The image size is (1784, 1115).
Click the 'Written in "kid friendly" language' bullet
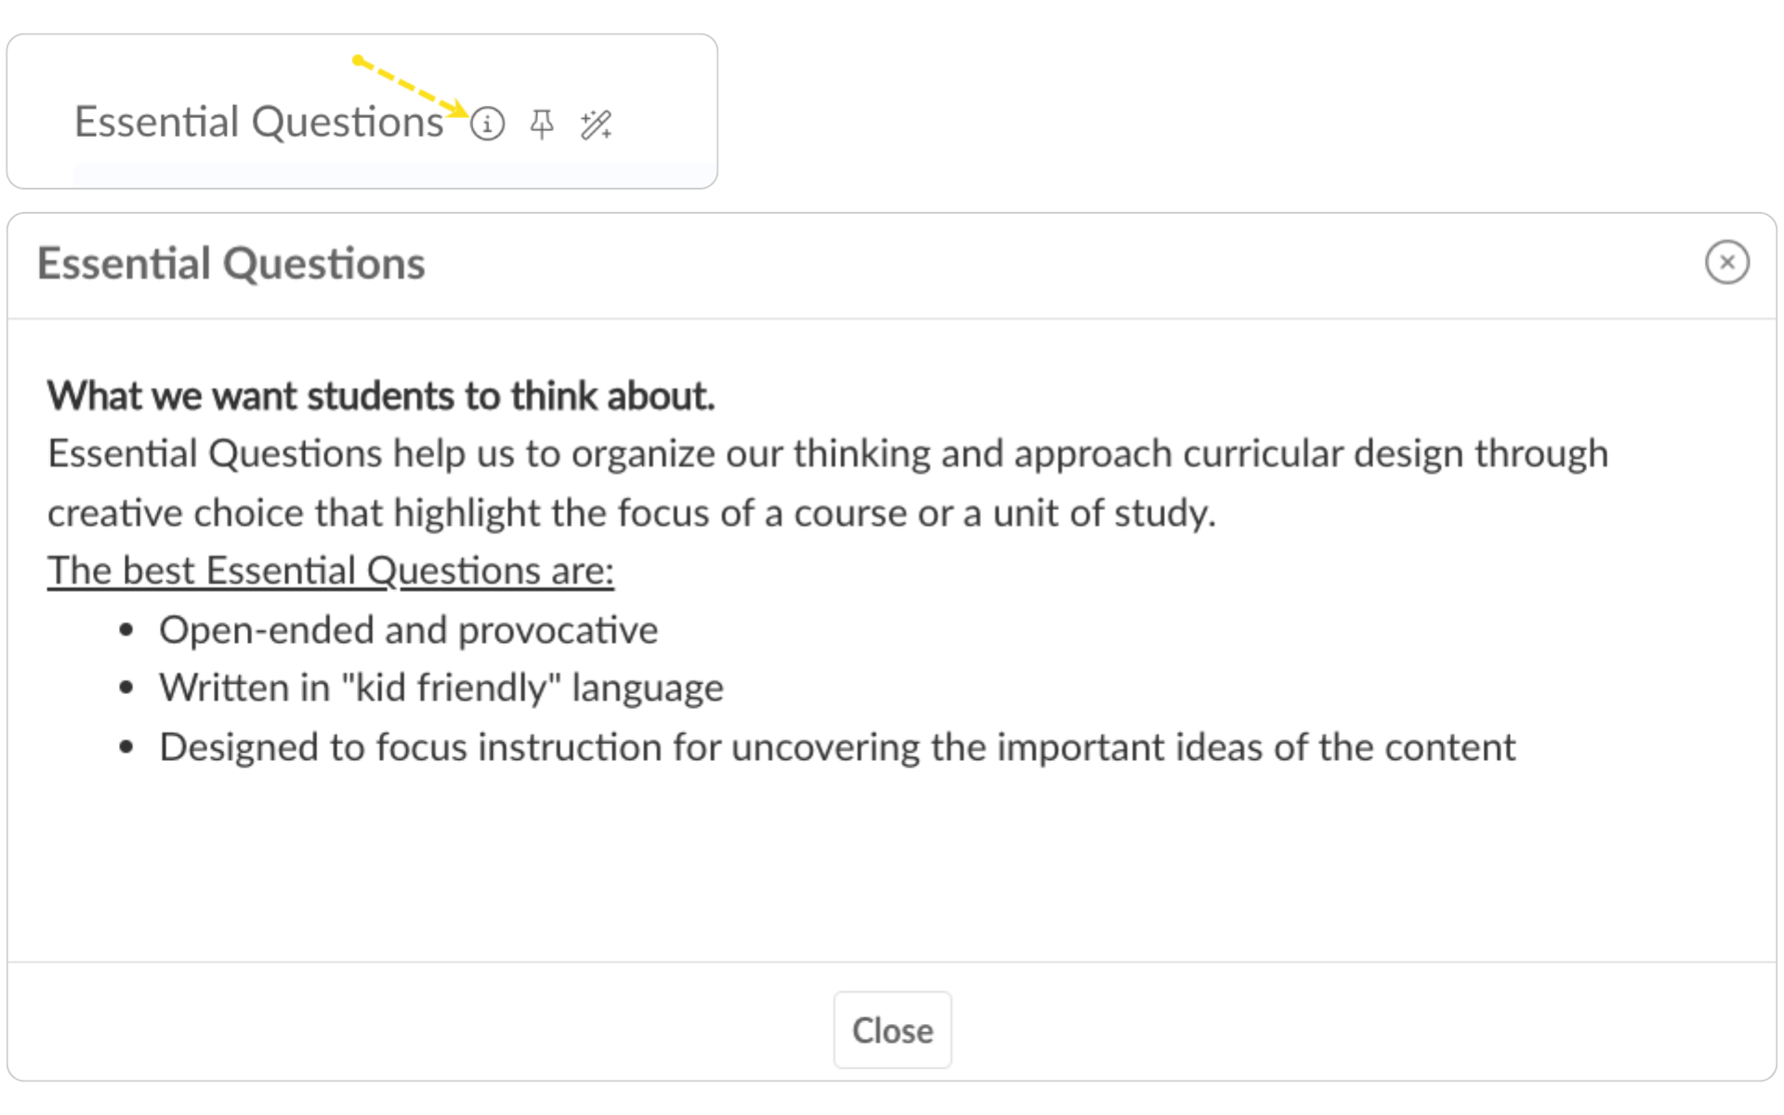point(441,689)
